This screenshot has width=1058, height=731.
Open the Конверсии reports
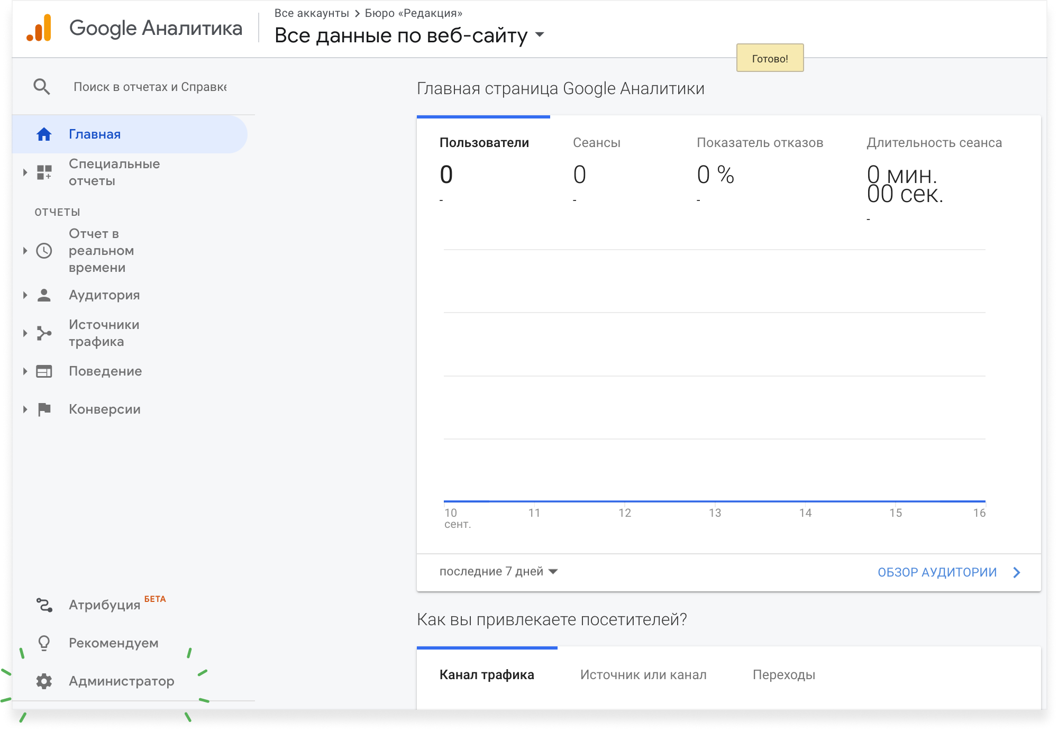point(105,409)
